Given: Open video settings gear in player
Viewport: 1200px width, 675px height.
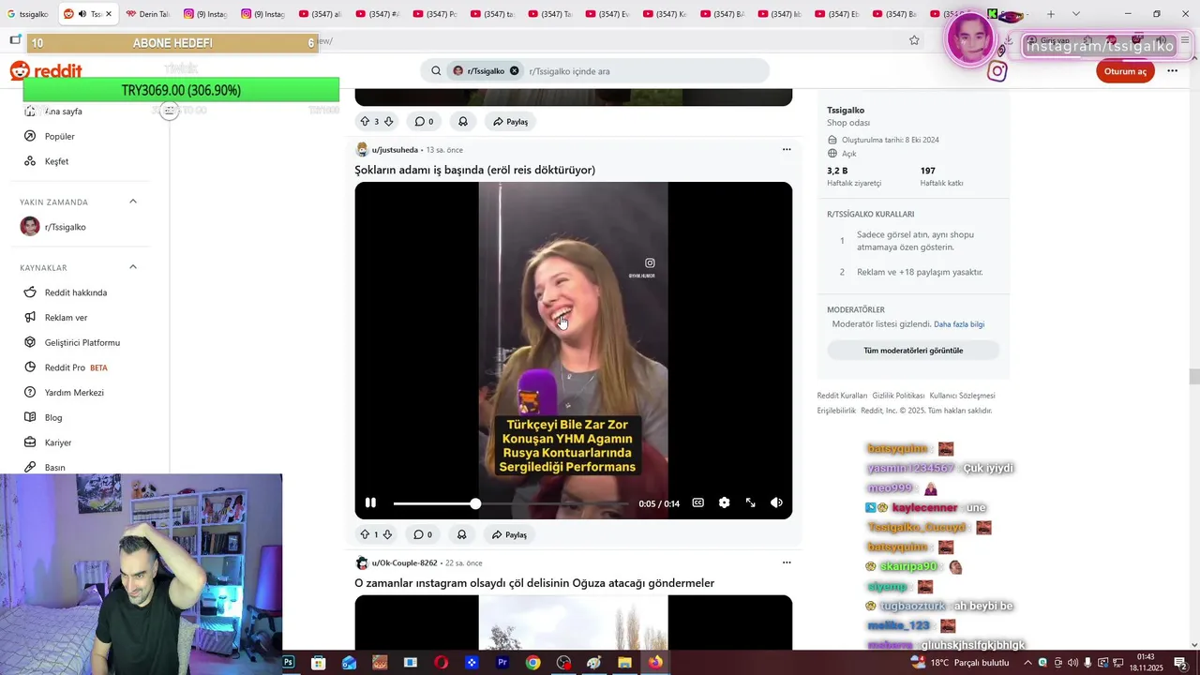Looking at the screenshot, I should click(x=724, y=502).
